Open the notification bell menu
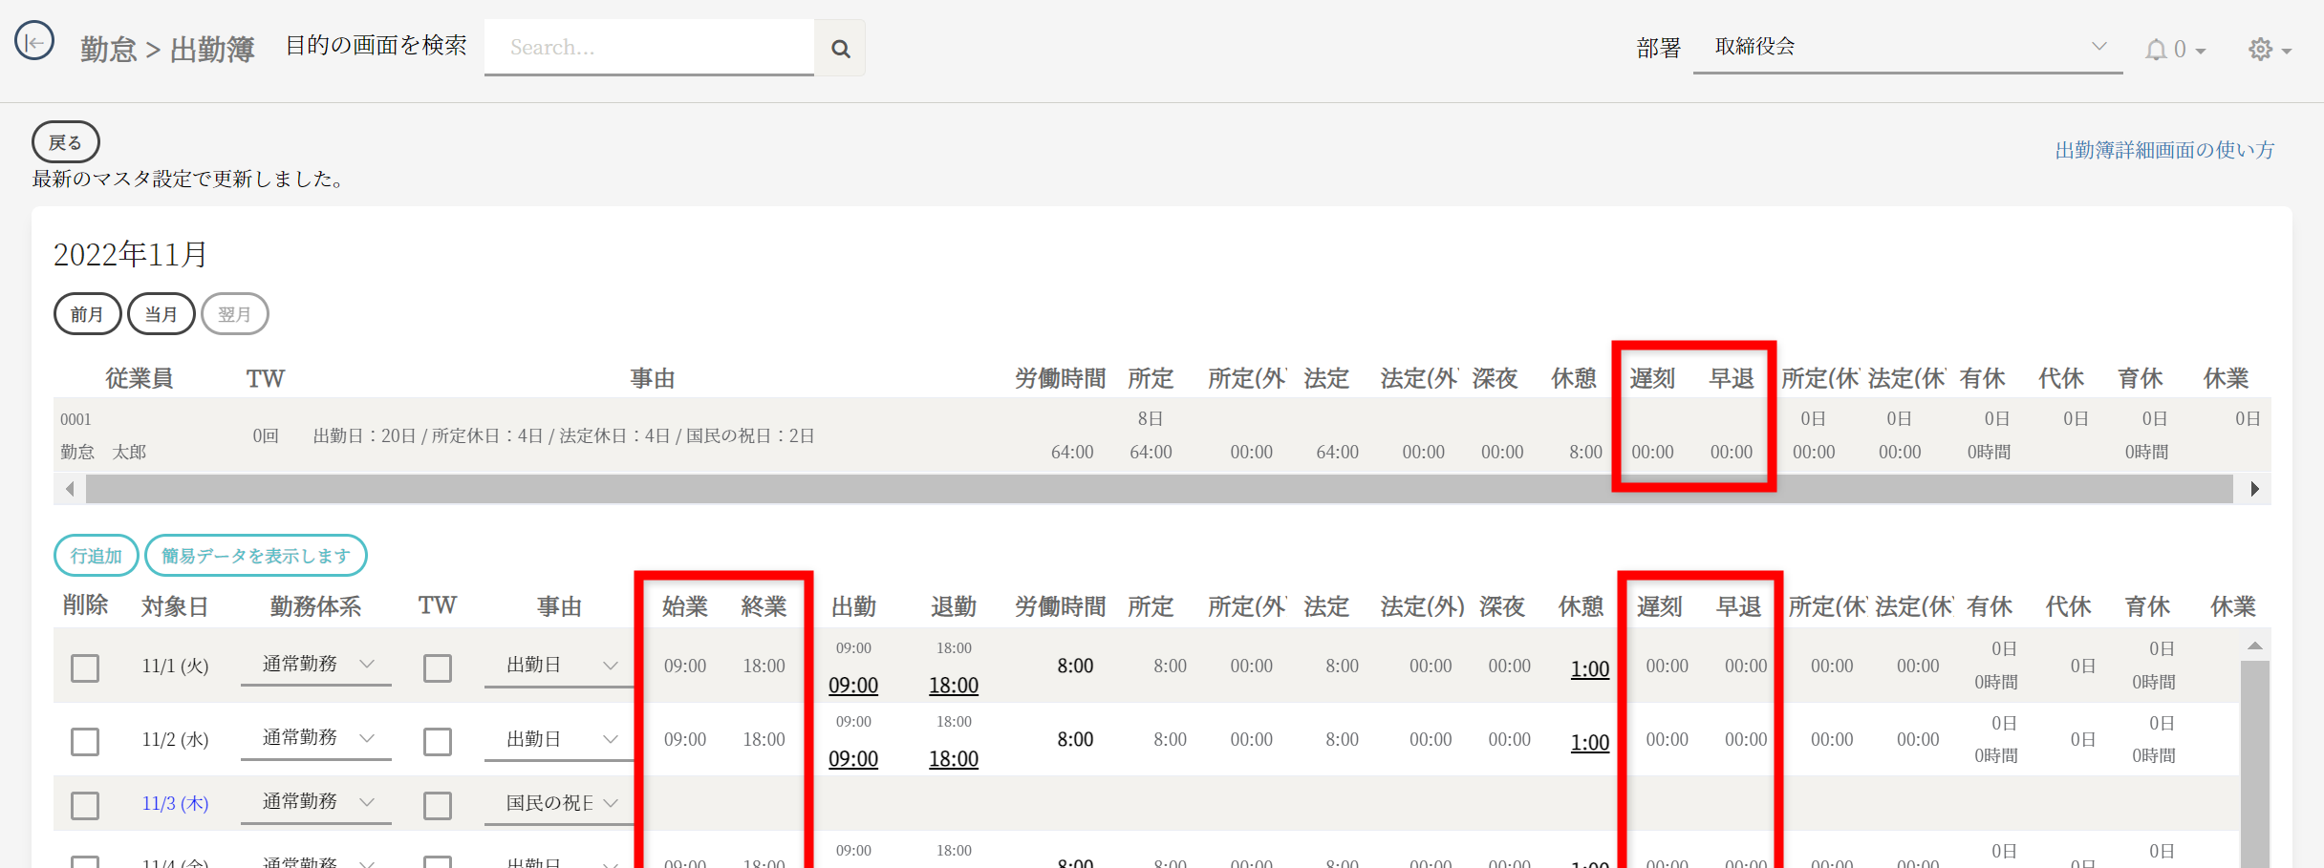The height and width of the screenshot is (868, 2324). tap(2174, 50)
